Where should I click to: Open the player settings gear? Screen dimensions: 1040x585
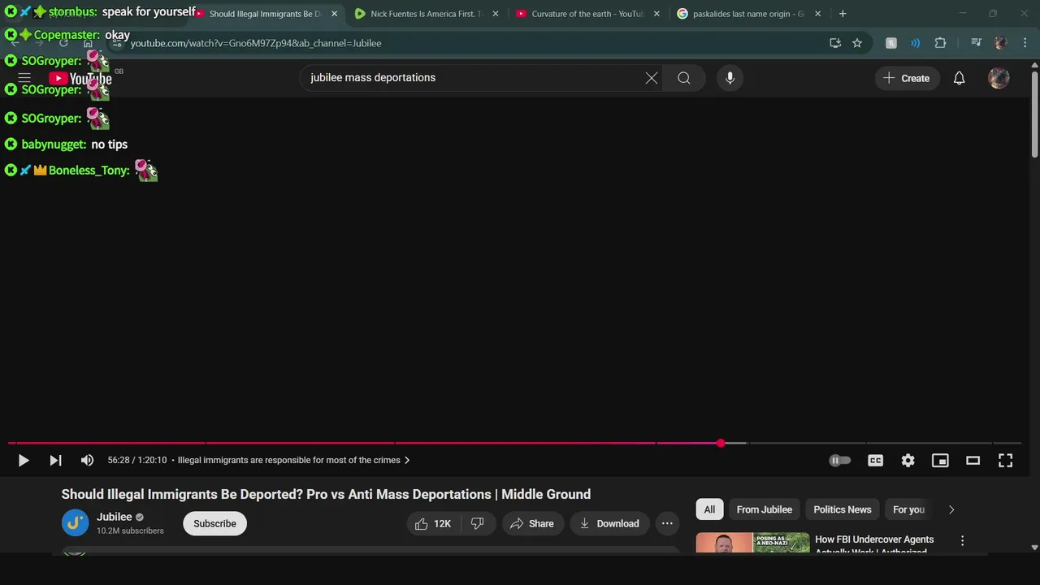point(908,461)
